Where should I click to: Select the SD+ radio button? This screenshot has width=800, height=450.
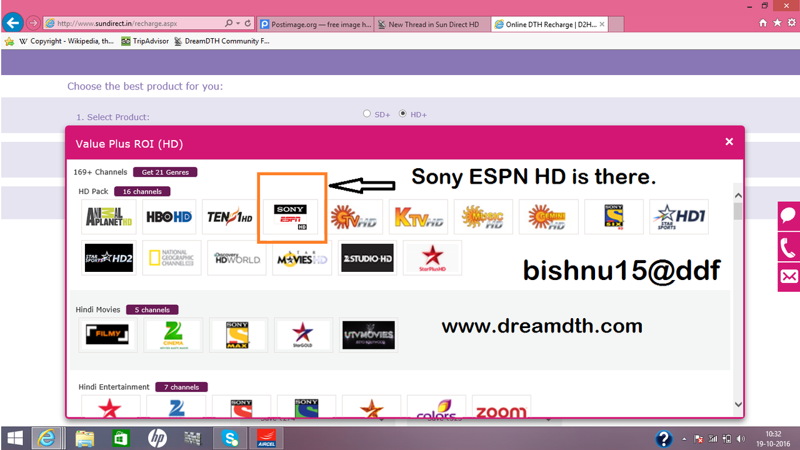point(367,114)
